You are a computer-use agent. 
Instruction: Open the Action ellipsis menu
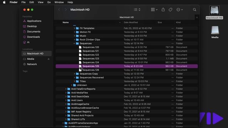coord(180,10)
